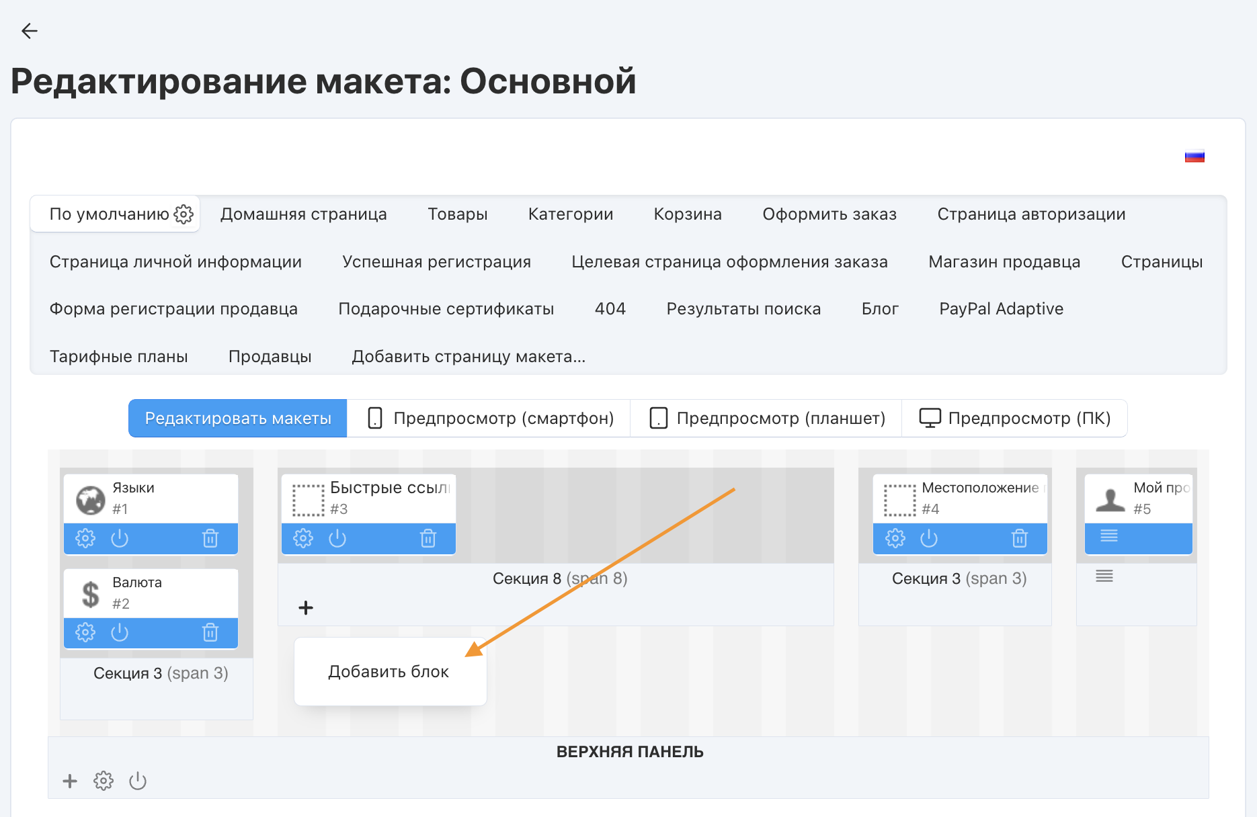This screenshot has width=1257, height=817.
Task: Open the По умолчанию tab gear menu
Action: click(184, 214)
